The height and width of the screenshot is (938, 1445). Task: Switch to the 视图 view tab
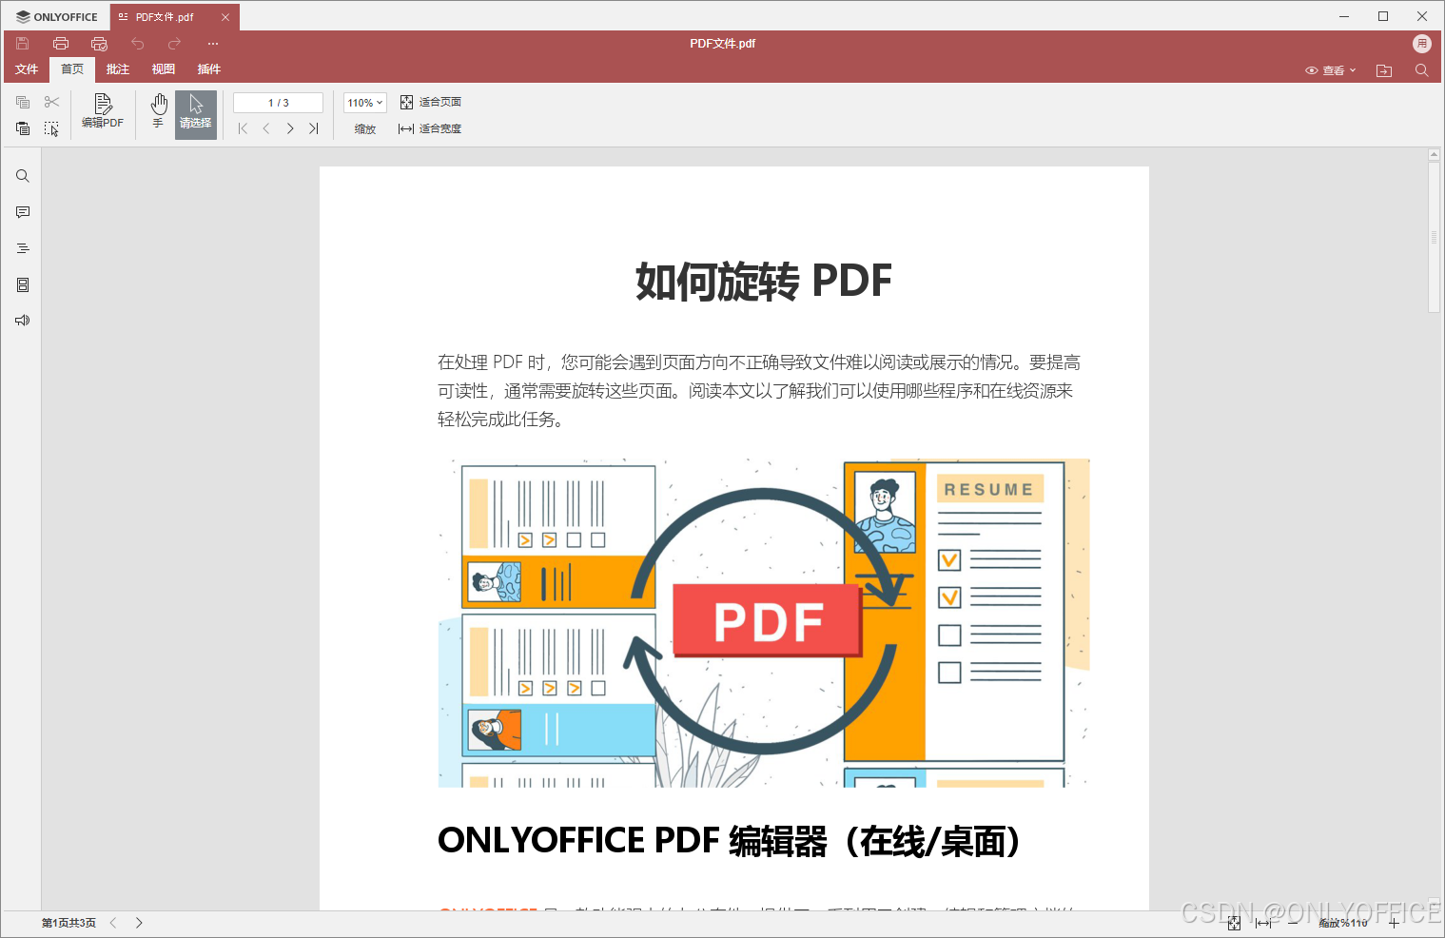[164, 69]
